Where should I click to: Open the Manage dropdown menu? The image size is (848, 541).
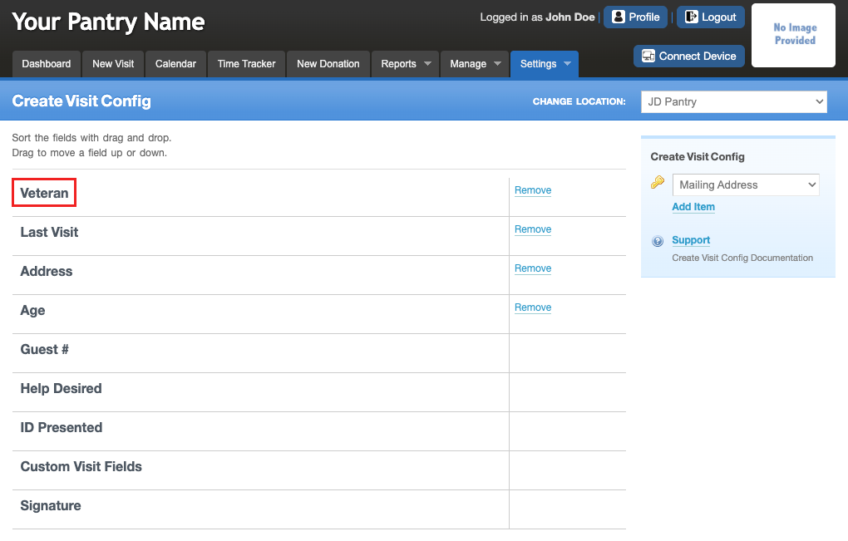(x=475, y=64)
